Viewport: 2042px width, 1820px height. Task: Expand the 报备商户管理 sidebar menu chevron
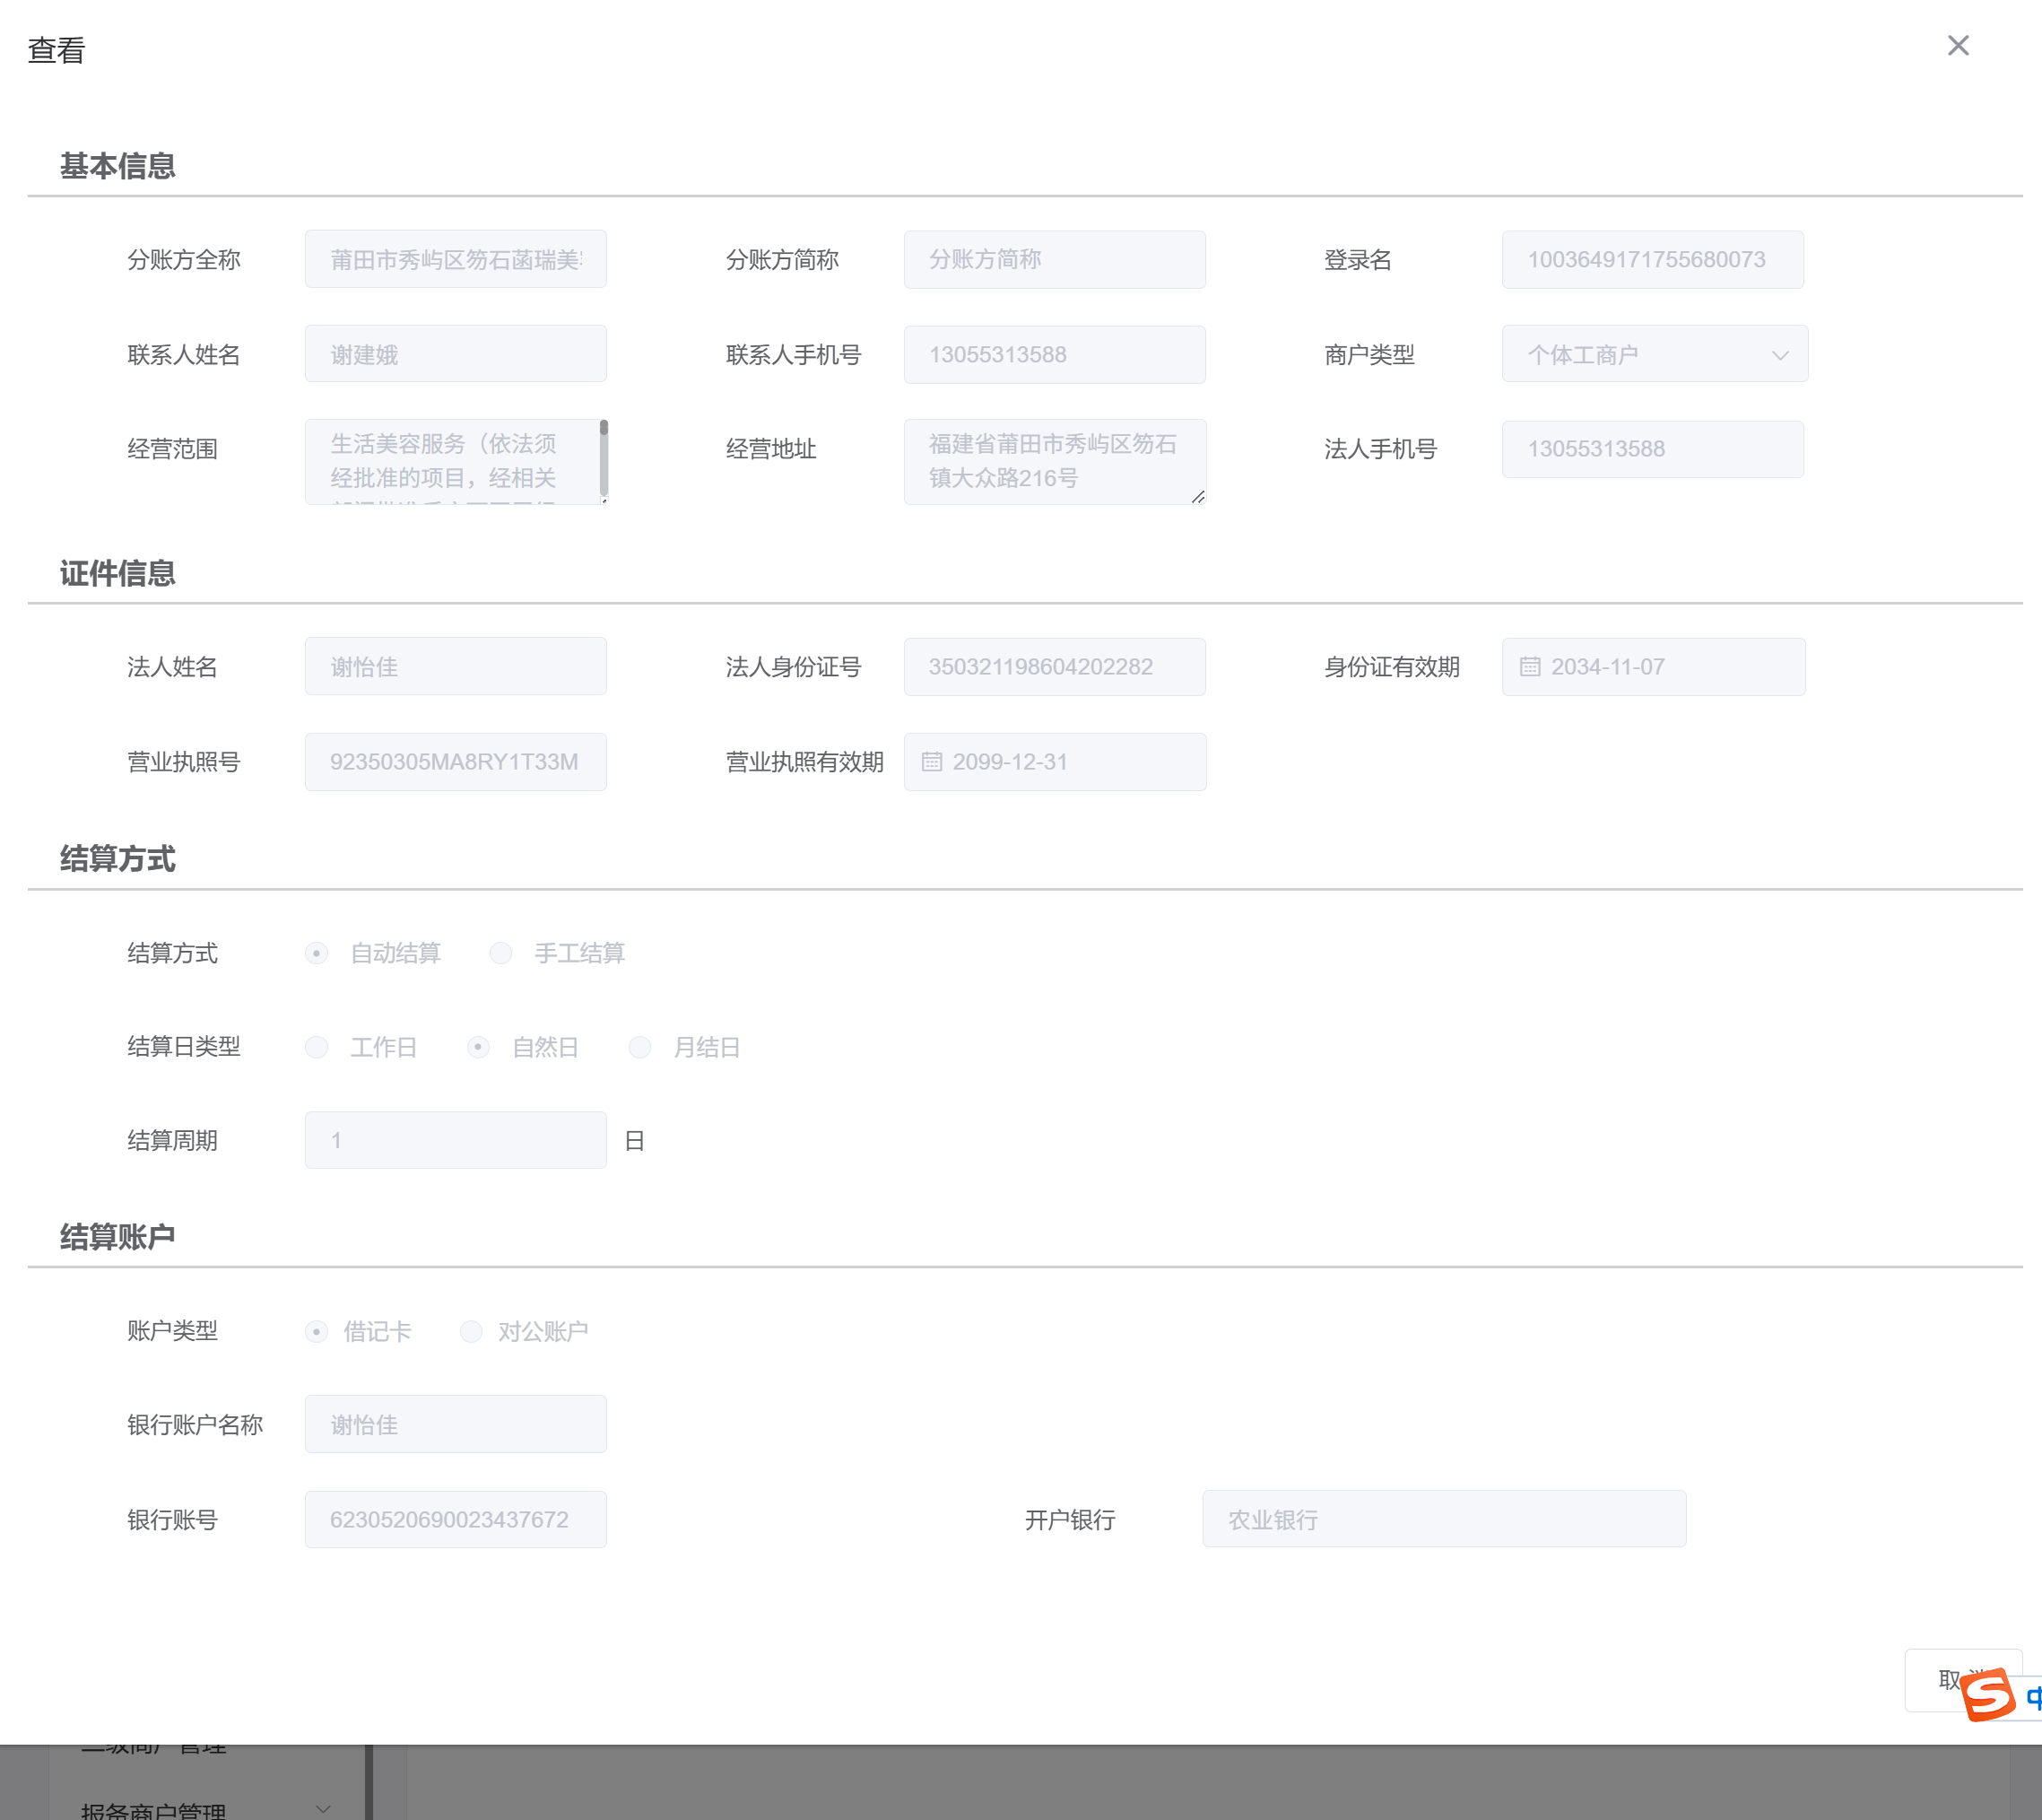click(323, 1808)
